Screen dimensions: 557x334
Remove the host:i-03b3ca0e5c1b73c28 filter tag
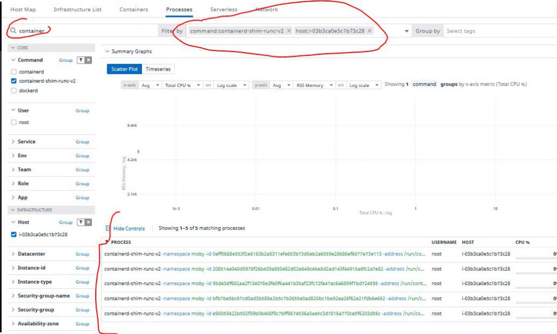click(369, 31)
